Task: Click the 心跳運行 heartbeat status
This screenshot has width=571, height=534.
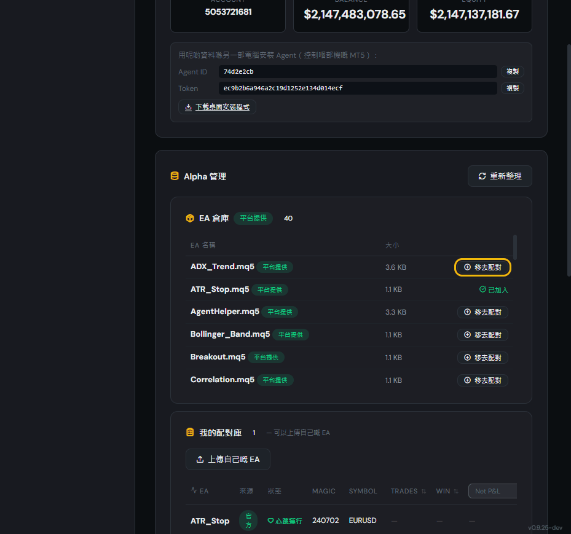Action: (x=285, y=521)
